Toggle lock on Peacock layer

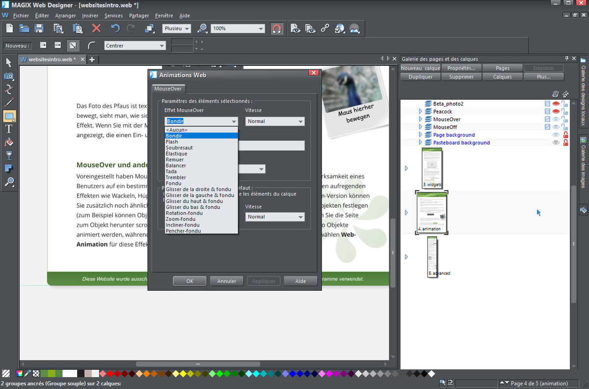(565, 111)
